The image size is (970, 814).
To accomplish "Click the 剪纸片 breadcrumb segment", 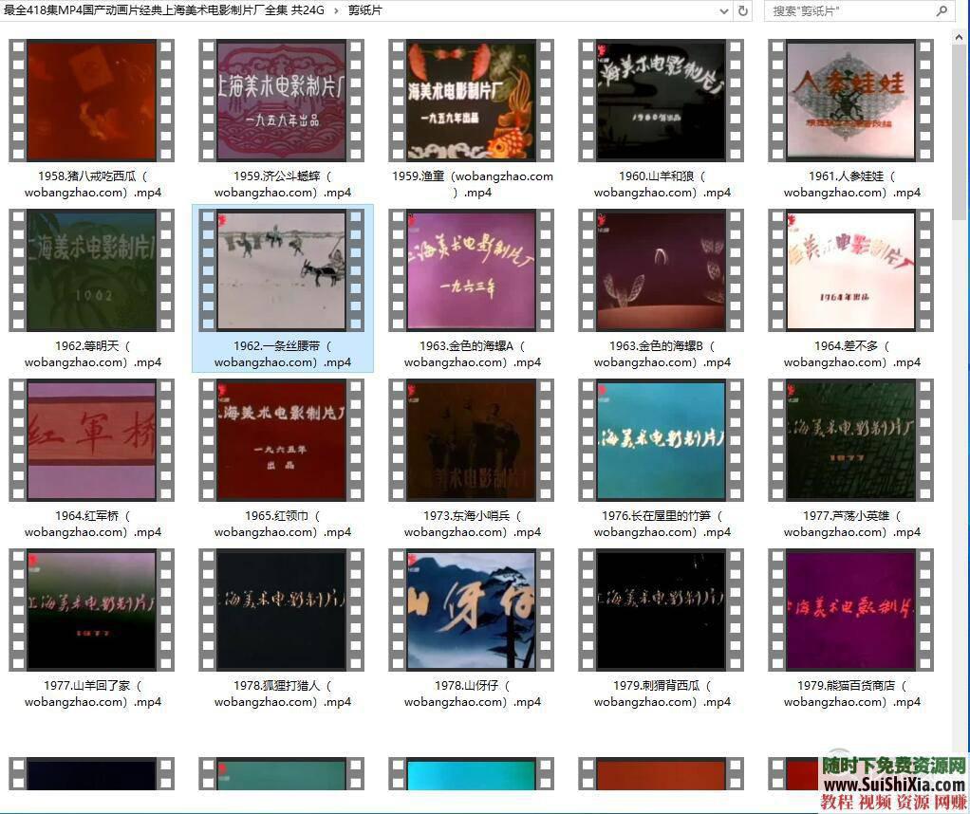I will (x=364, y=9).
